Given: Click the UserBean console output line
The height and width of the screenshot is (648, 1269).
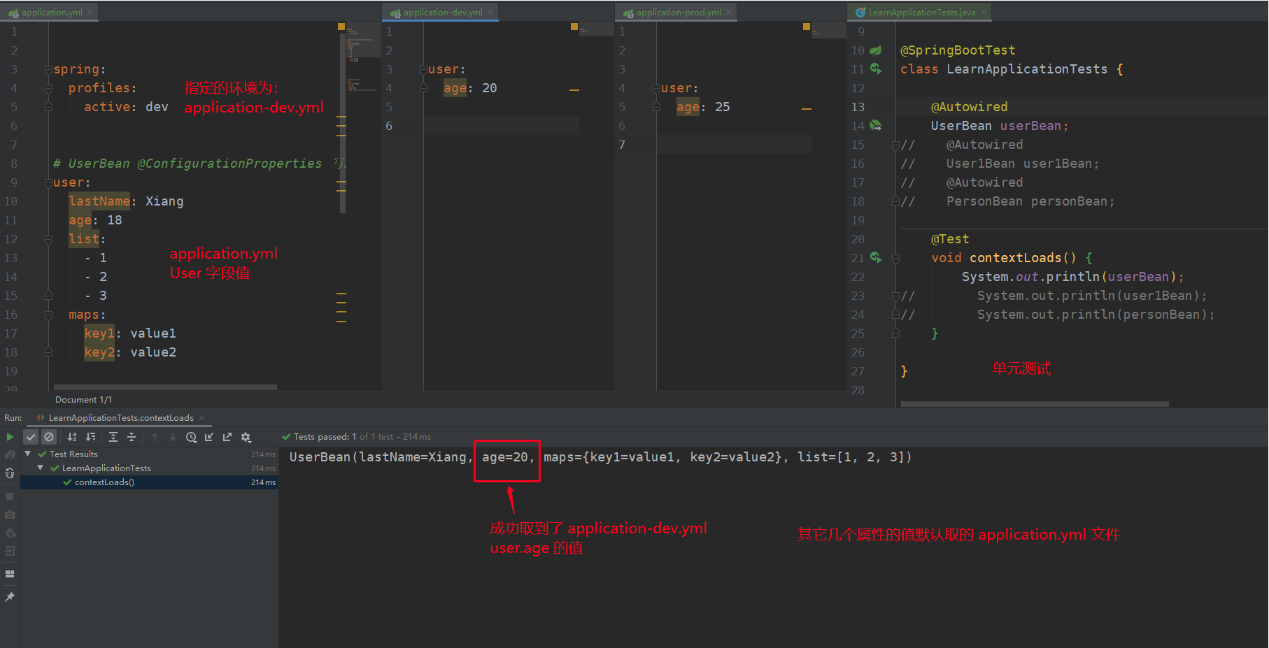Looking at the screenshot, I should coord(600,457).
